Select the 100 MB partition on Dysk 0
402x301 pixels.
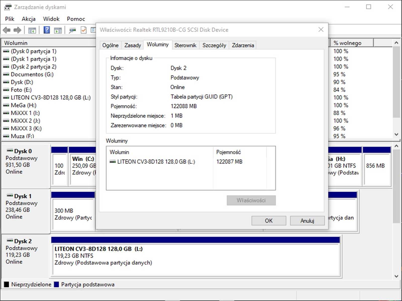(x=59, y=167)
